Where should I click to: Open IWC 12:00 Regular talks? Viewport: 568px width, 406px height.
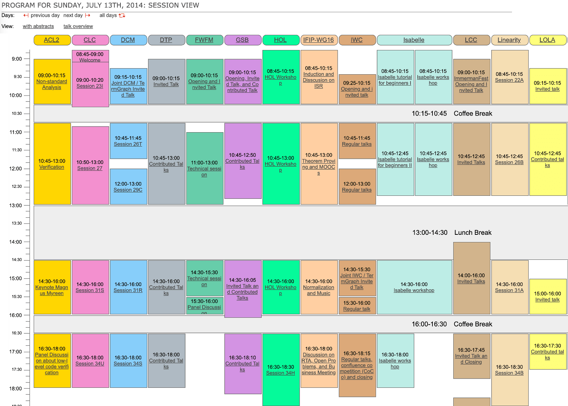pyautogui.click(x=357, y=190)
